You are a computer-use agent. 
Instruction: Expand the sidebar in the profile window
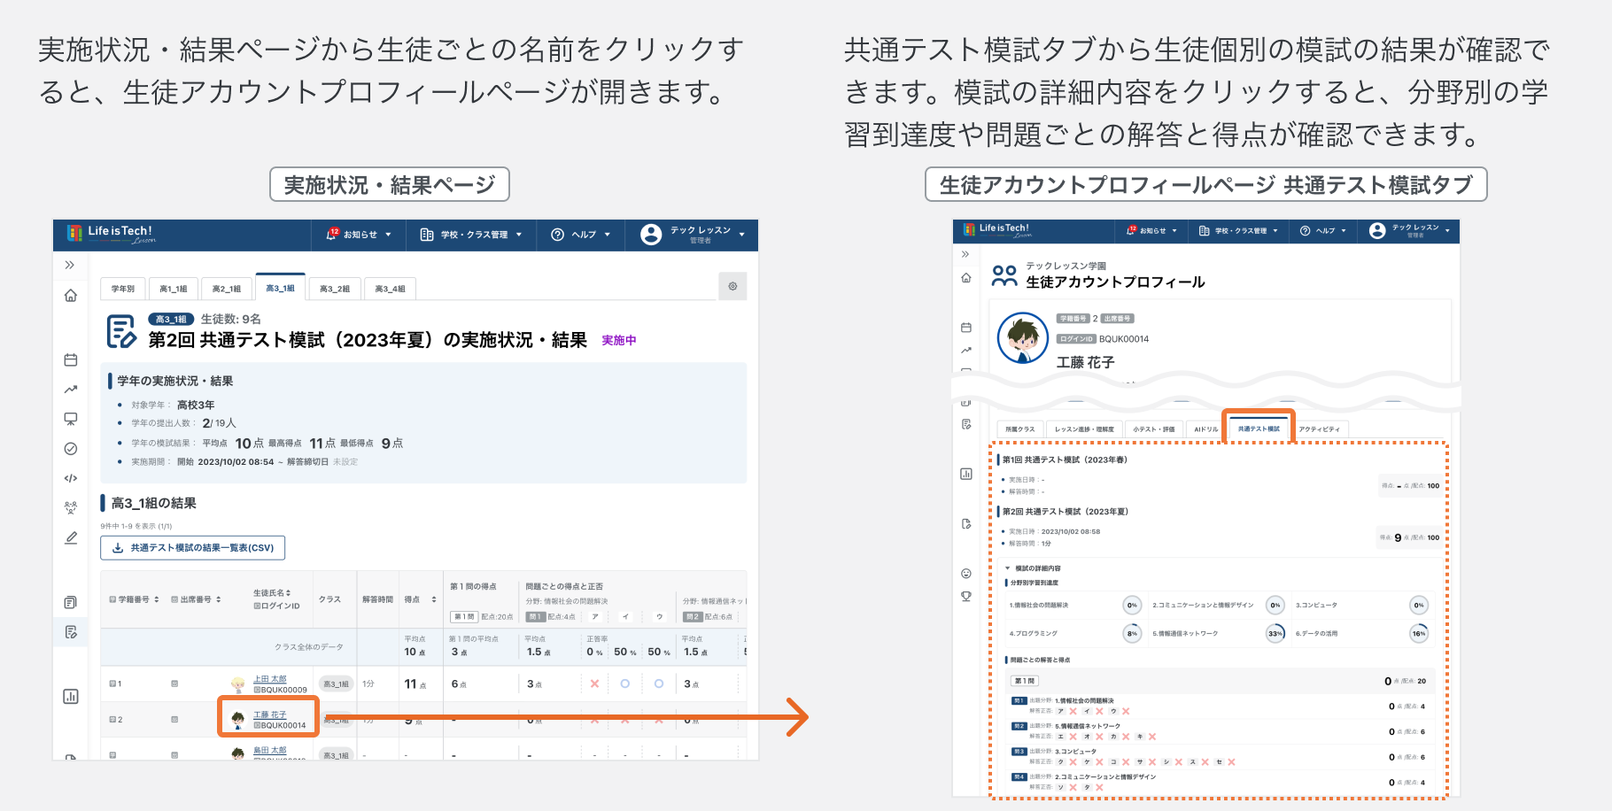(x=965, y=254)
